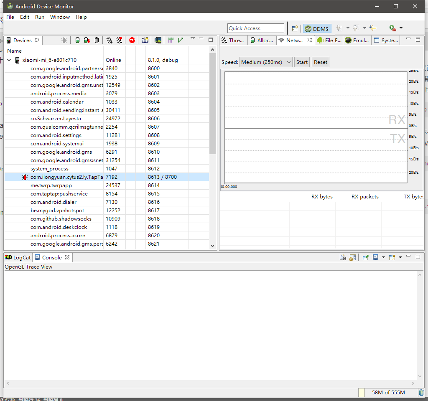The image size is (428, 401).
Task: Click Update Threads icon in Devices toolbar
Action: coord(110,41)
